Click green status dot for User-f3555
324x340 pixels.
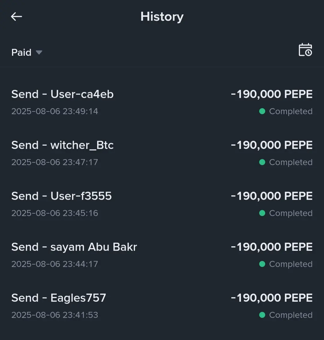[x=262, y=213]
